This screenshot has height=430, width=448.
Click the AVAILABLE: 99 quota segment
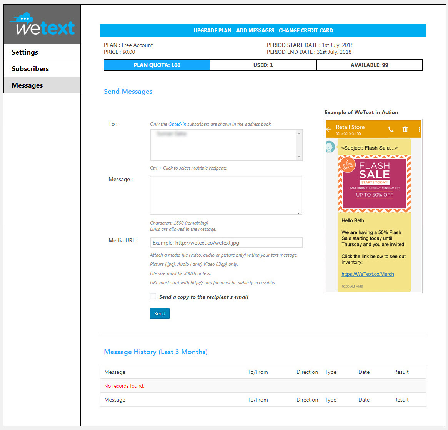[x=370, y=65]
